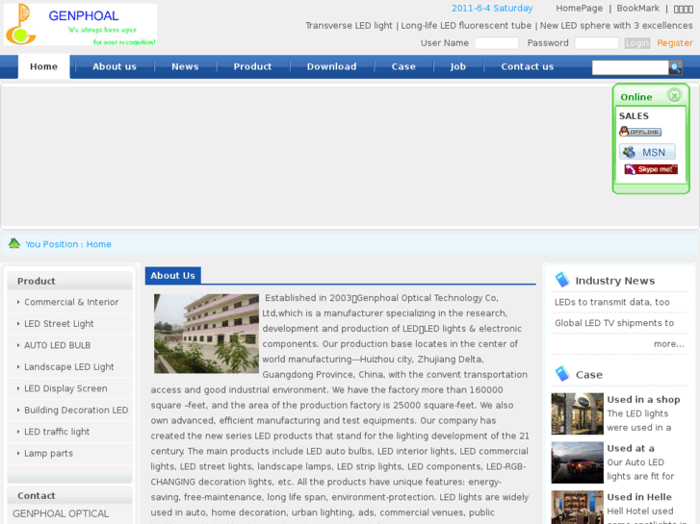Open Landscape LED Light category

click(x=68, y=367)
